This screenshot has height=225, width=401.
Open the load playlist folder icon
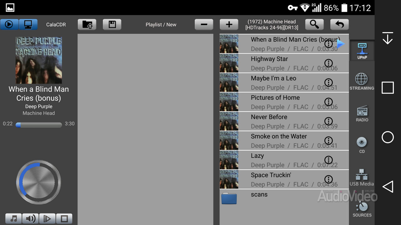pos(87,24)
